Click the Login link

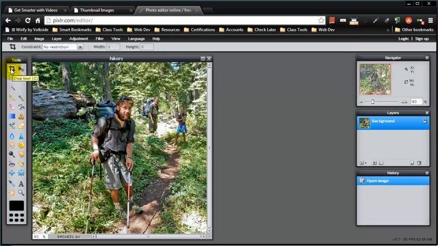tap(403, 39)
